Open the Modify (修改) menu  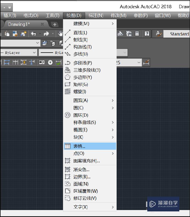pyautogui.click(x=118, y=15)
